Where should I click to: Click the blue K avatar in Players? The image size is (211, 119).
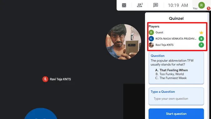tap(151, 39)
